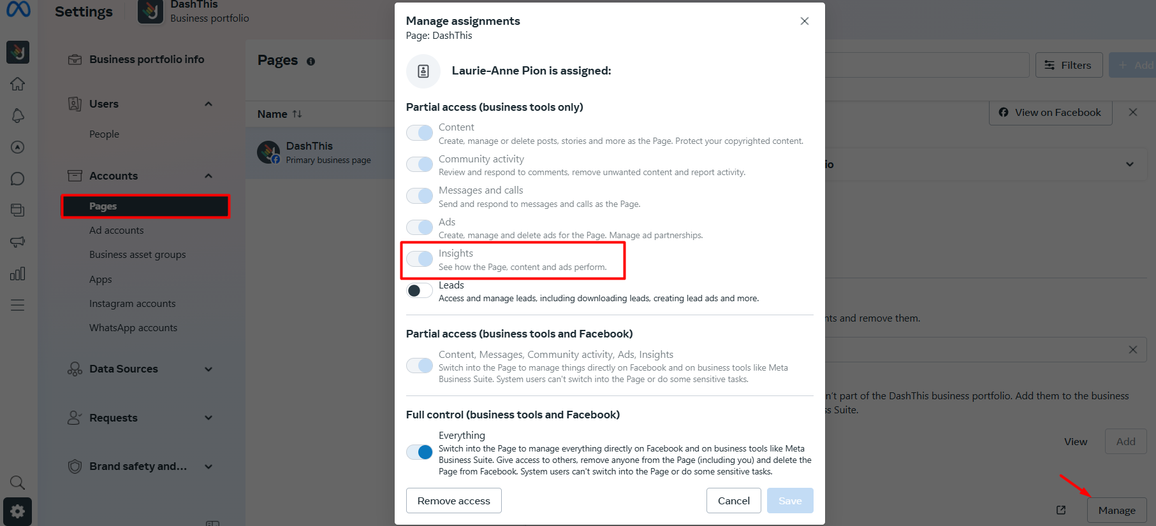Open Instagram accounts menu item

[x=133, y=304]
